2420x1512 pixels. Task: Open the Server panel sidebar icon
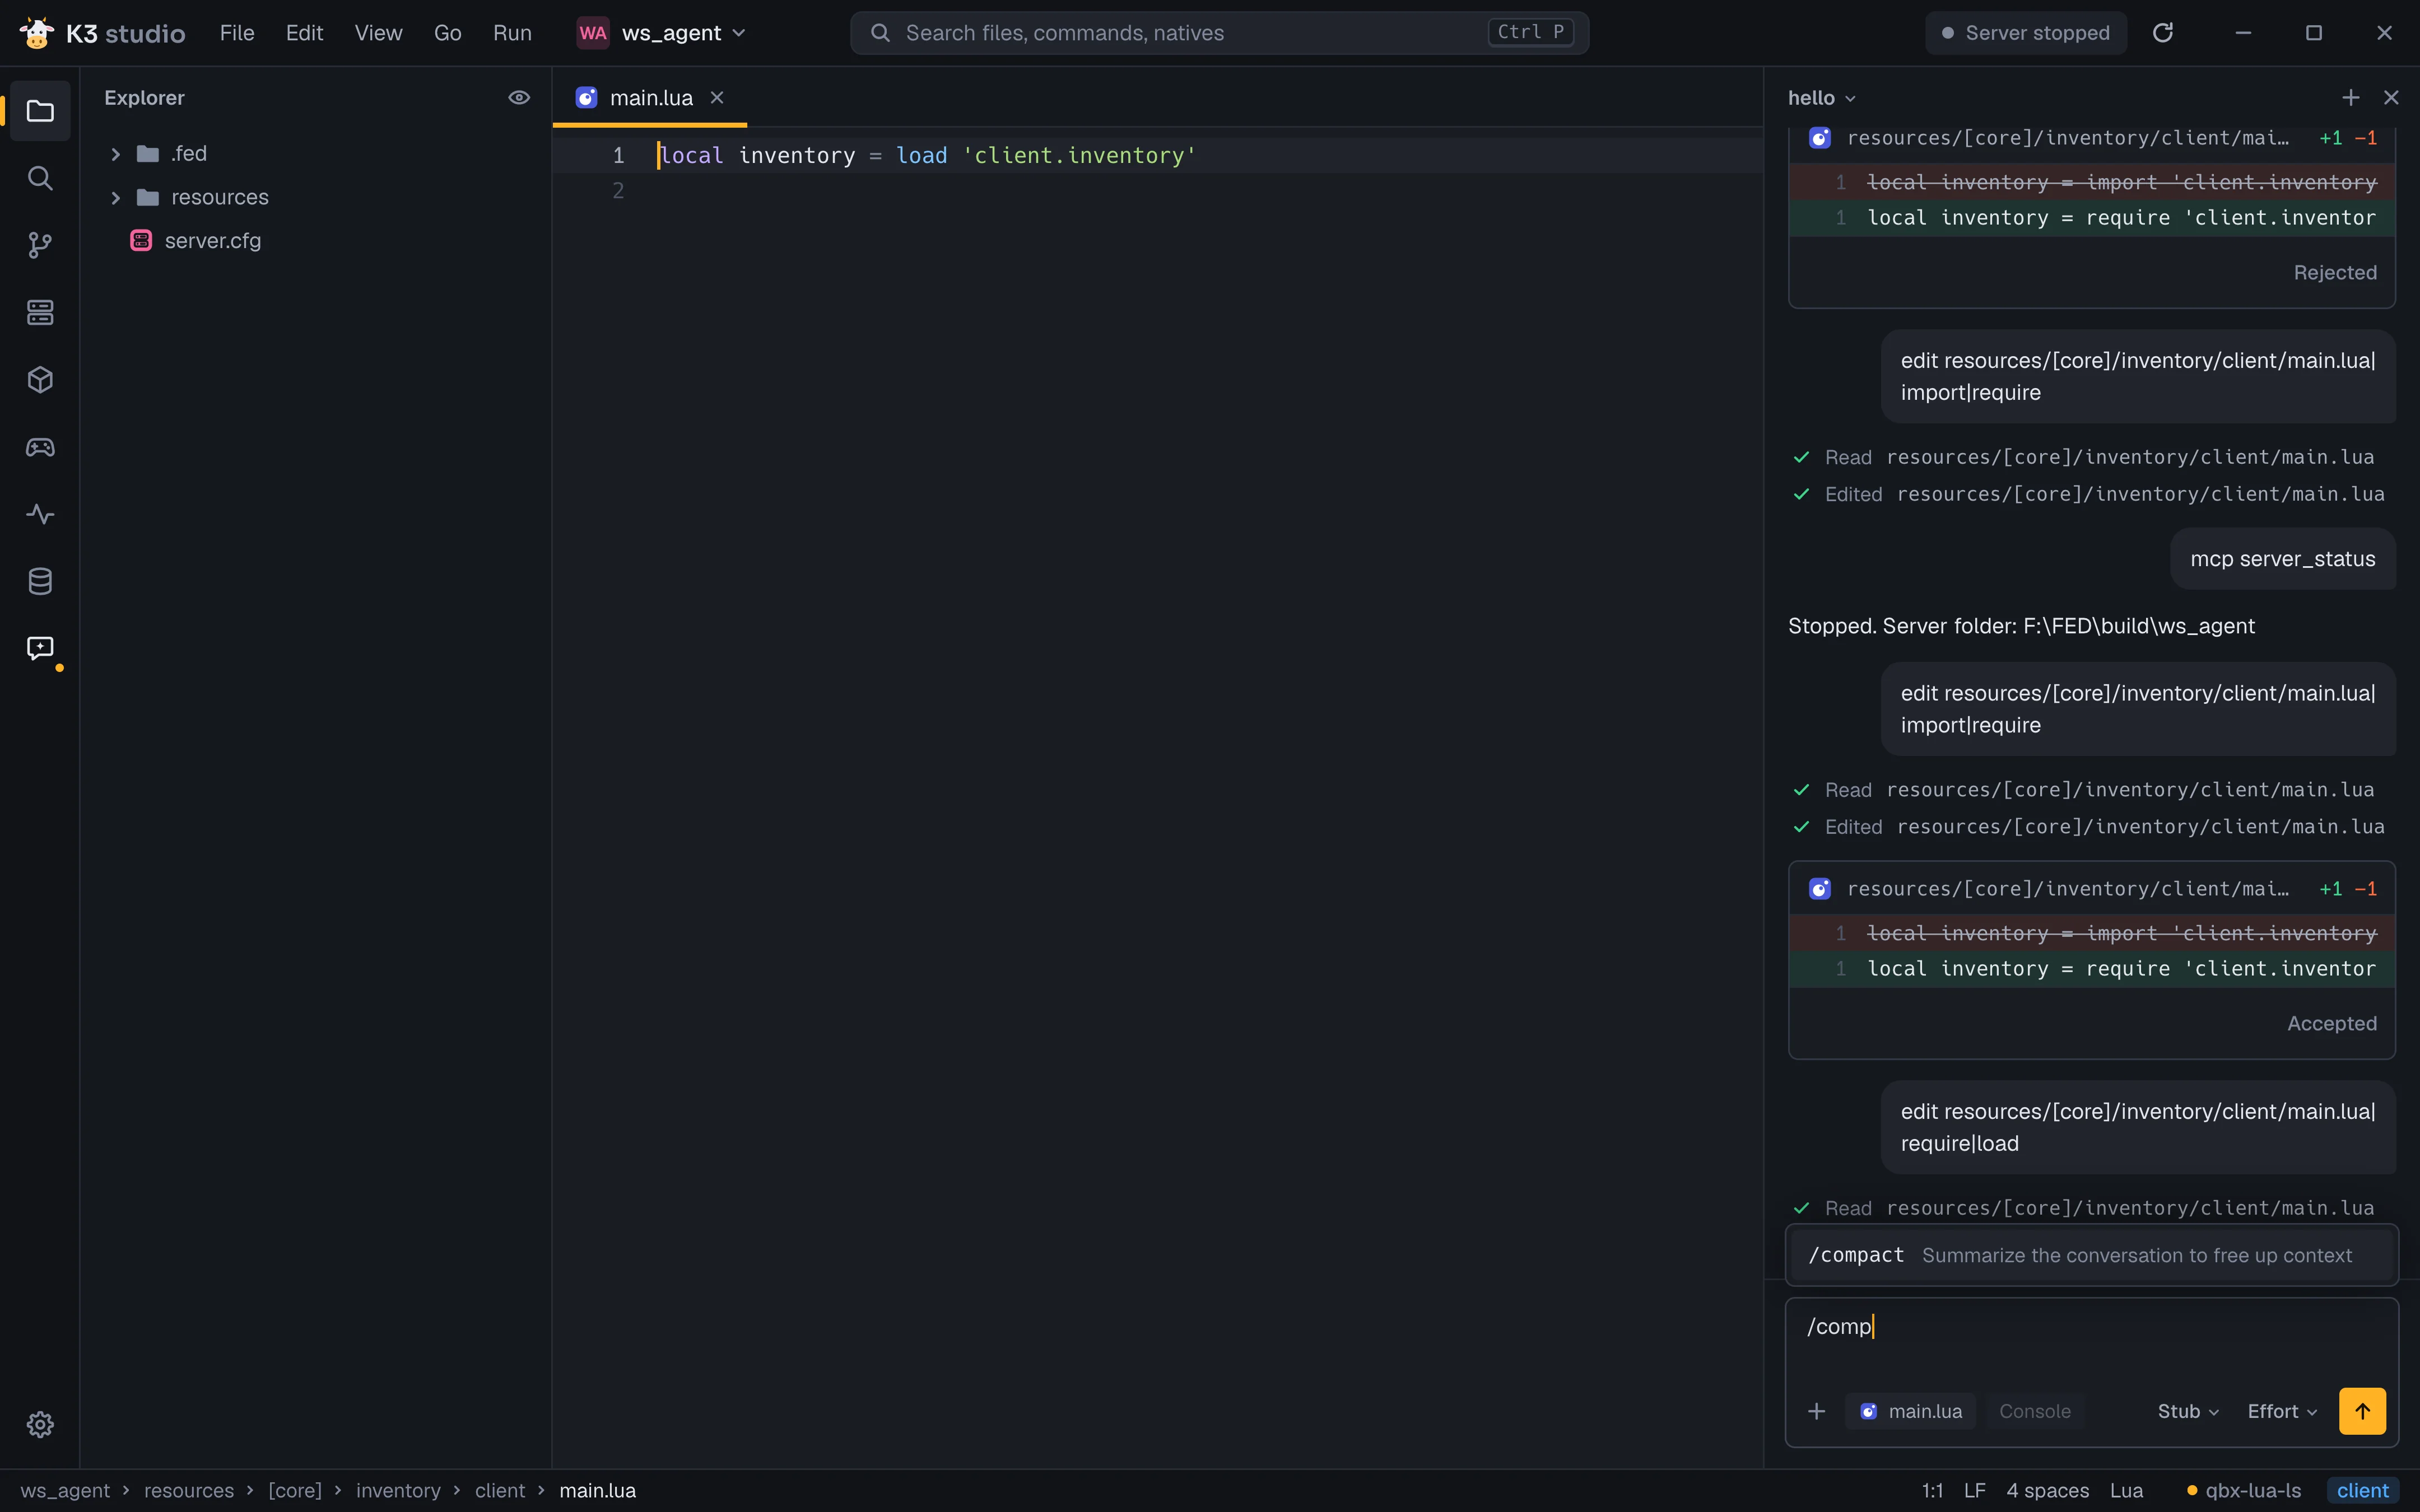point(40,312)
